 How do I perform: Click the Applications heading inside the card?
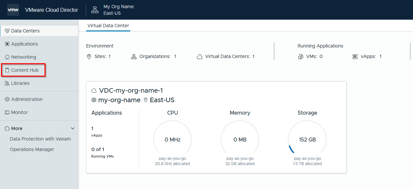pyautogui.click(x=107, y=113)
